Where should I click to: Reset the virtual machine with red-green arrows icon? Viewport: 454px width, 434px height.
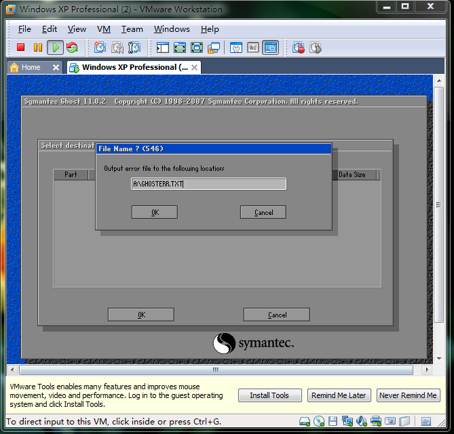(72, 47)
